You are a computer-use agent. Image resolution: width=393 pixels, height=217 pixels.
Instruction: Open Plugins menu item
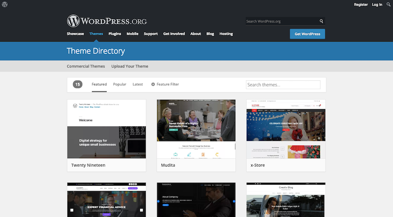click(114, 34)
